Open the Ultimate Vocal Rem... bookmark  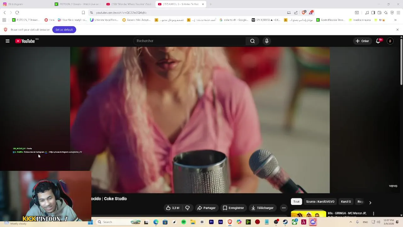[x=104, y=20]
